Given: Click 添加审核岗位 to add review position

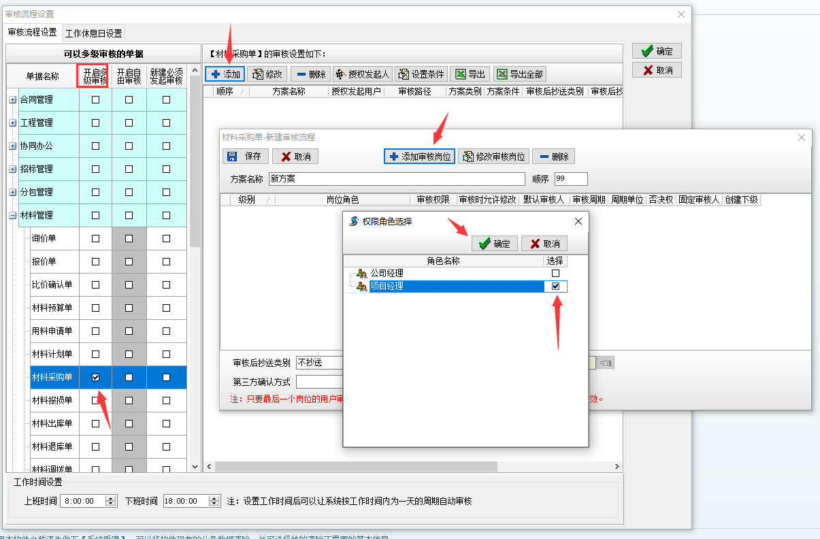Looking at the screenshot, I should [x=418, y=156].
